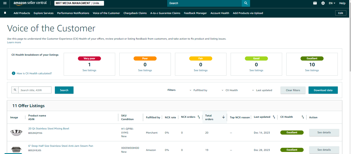Click the Edit button in navigation bar
This screenshot has height=154, width=351.
[x=341, y=13]
